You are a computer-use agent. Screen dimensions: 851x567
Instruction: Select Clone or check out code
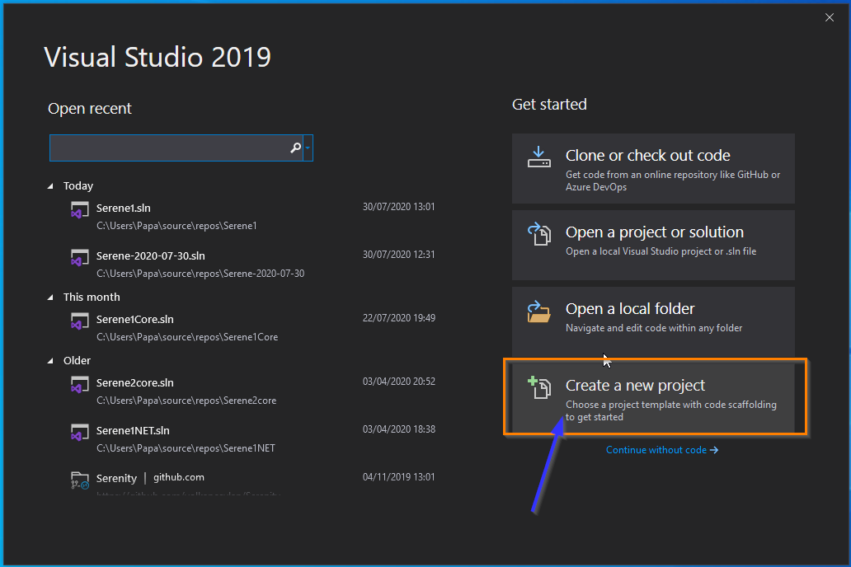point(653,169)
